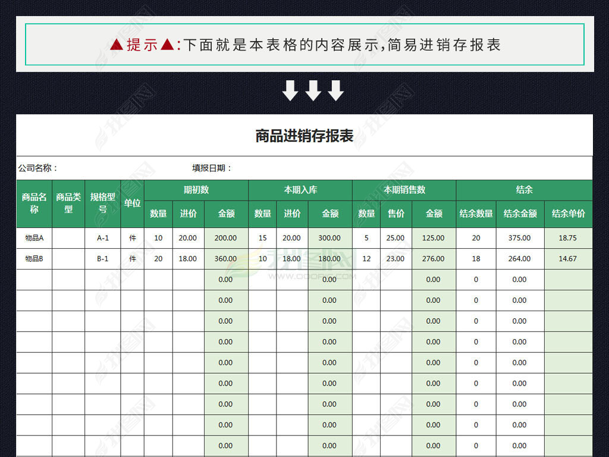The height and width of the screenshot is (457, 609).
Task: Select the 结余数量 column header
Action: [476, 214]
